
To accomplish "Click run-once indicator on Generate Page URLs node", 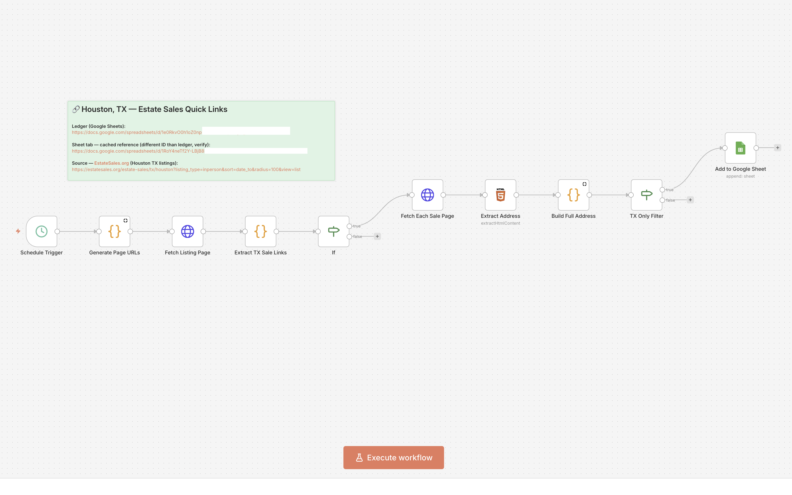I will tap(125, 221).
